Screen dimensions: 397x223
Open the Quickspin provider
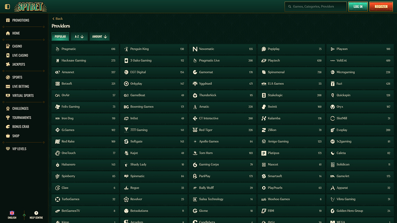pos(360,95)
